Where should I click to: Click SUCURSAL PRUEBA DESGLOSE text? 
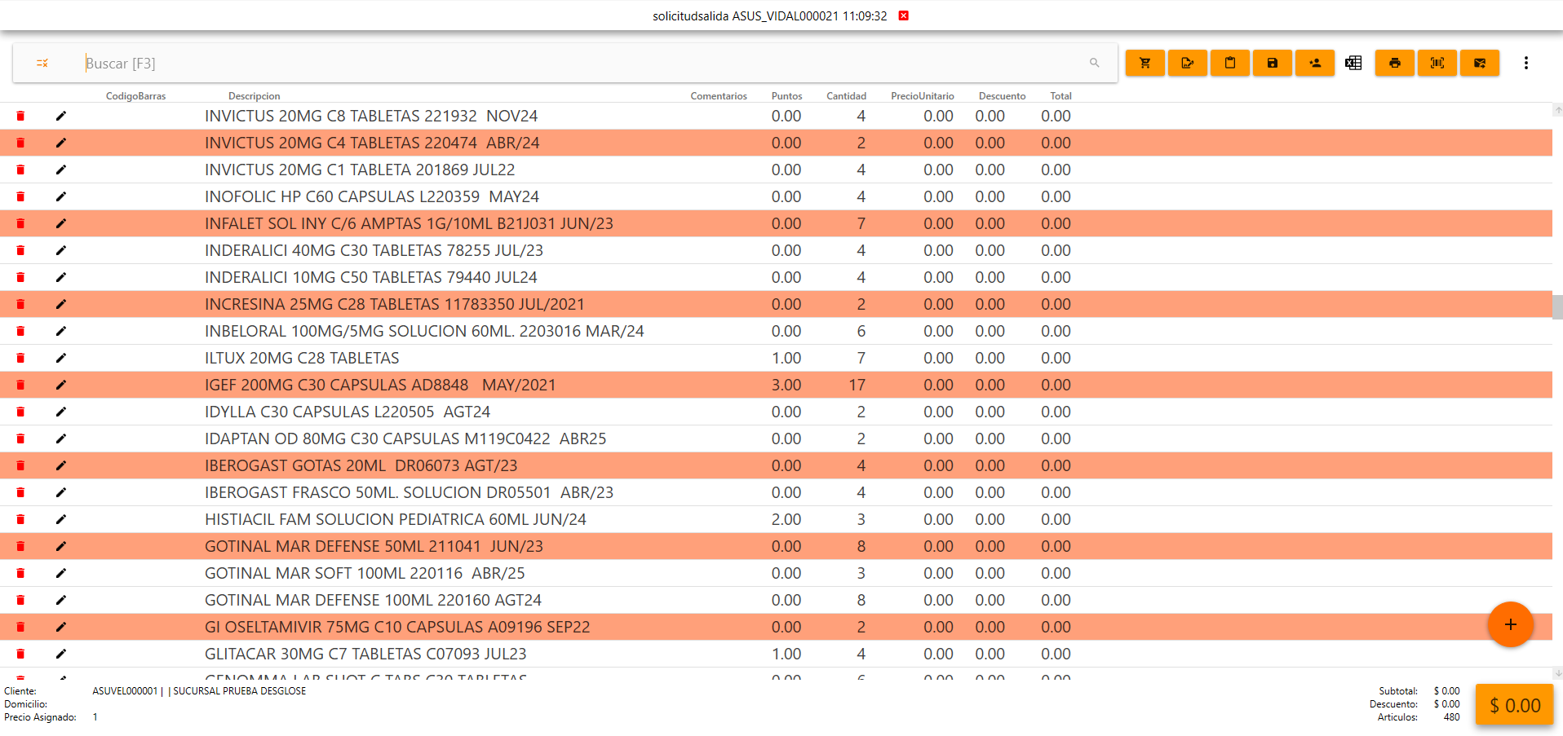240,691
